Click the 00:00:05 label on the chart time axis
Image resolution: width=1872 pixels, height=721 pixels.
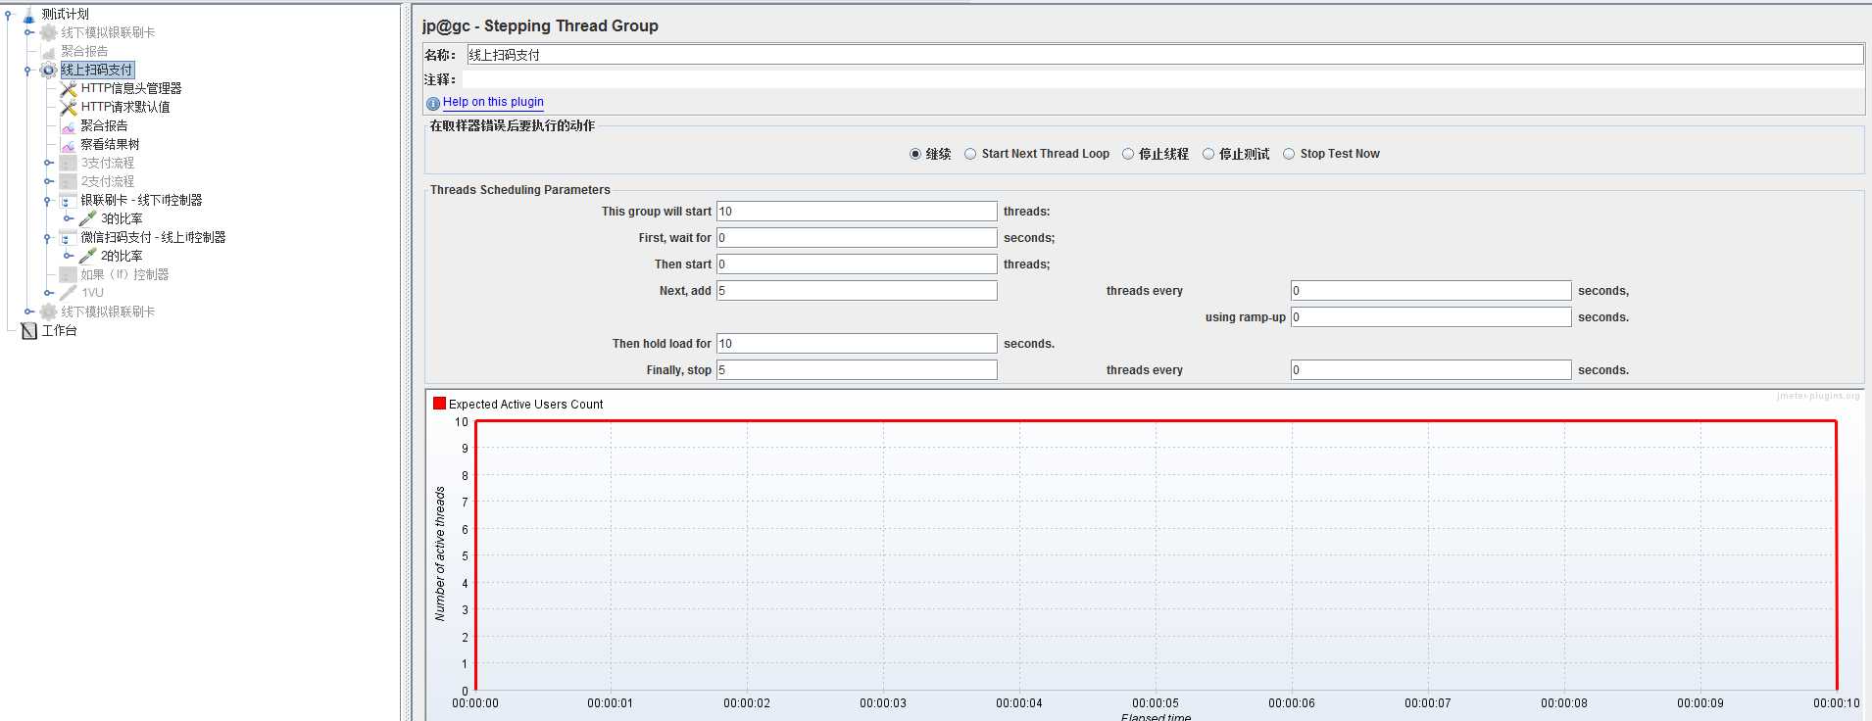(x=1156, y=703)
